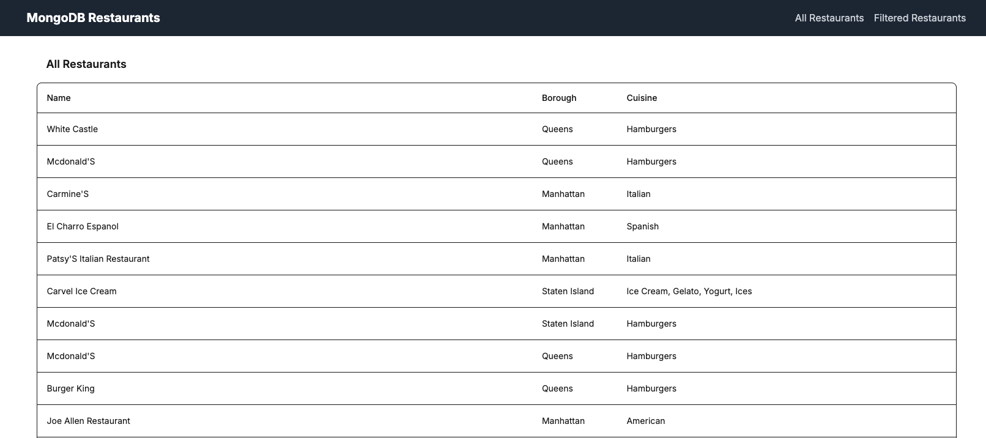Go to Filtered Restaurants page

click(919, 18)
